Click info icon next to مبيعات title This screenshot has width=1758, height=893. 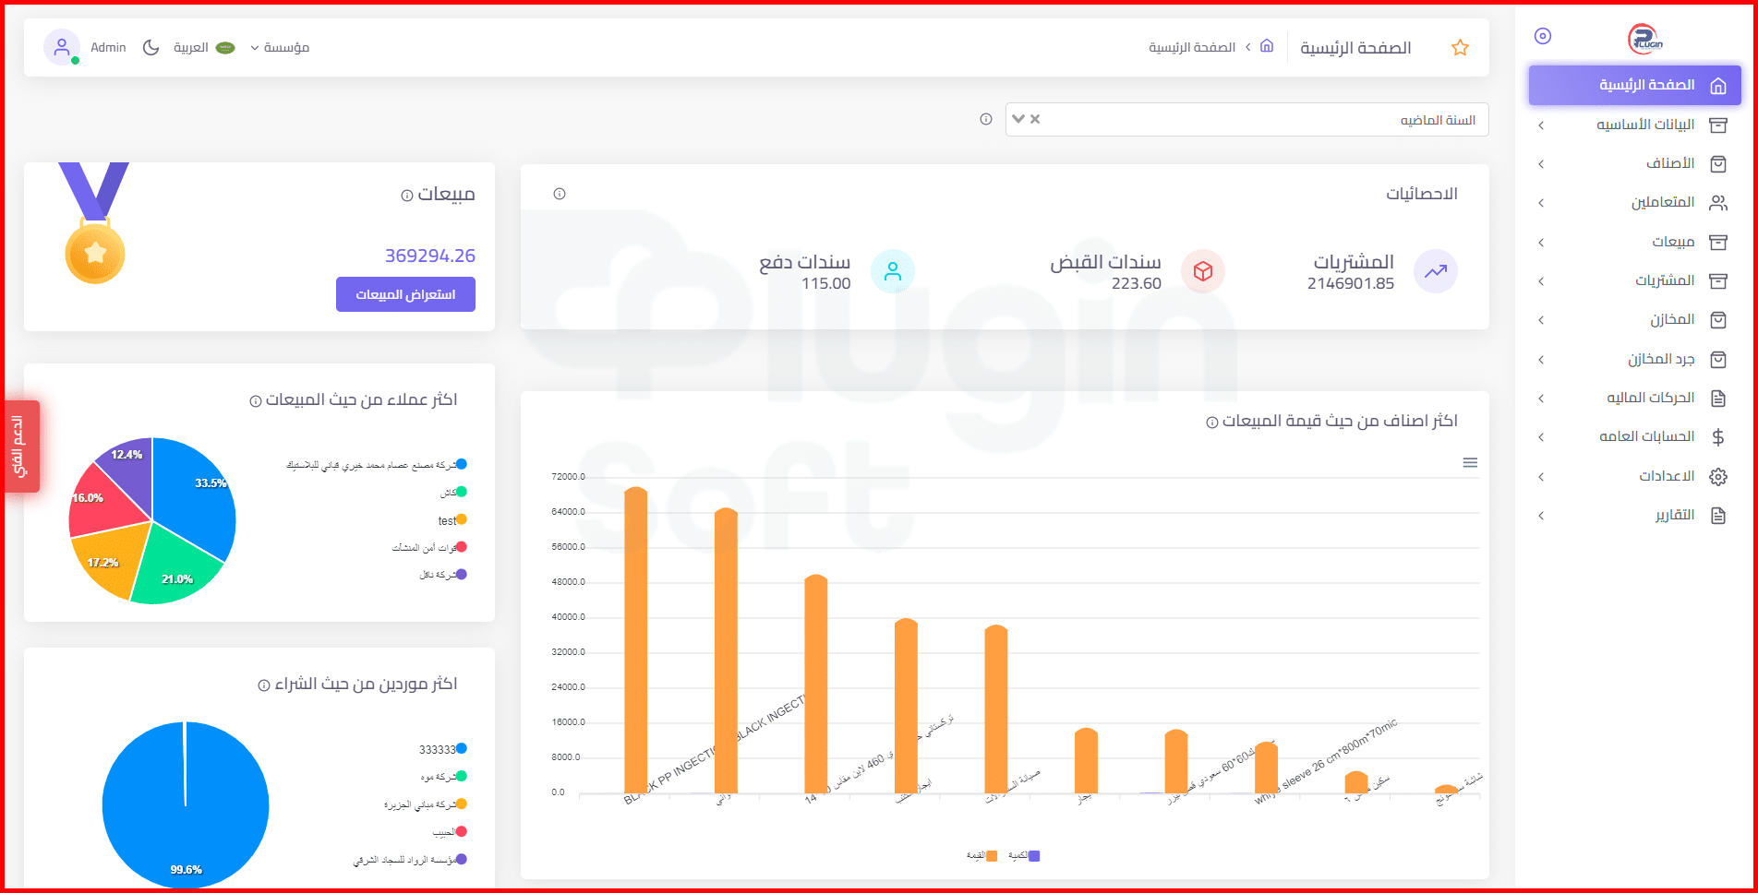tap(407, 196)
